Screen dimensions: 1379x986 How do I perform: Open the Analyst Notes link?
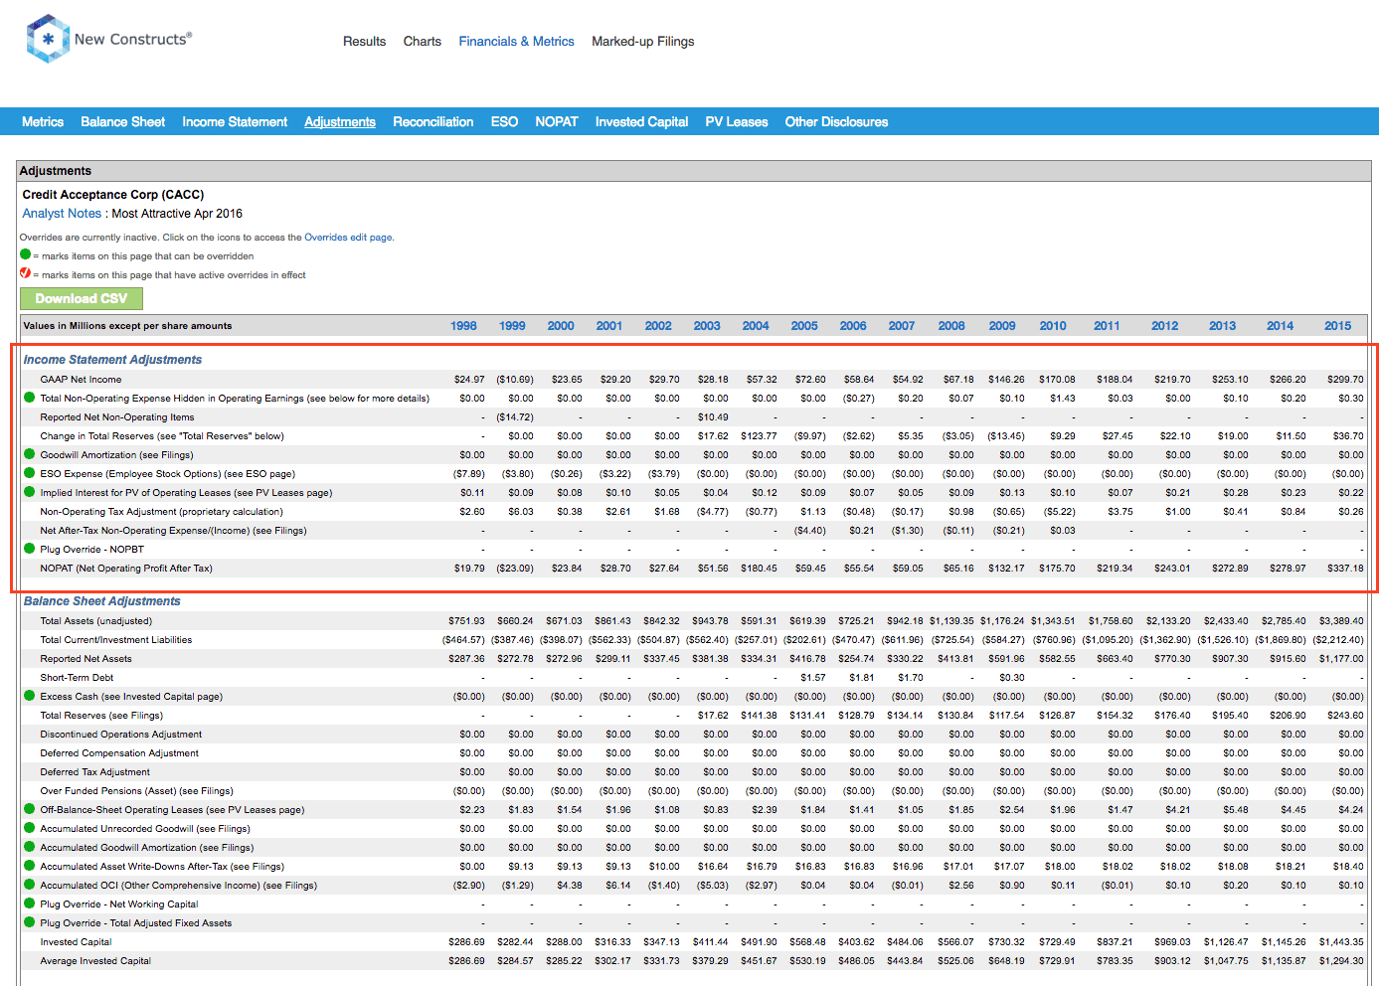[x=62, y=214]
